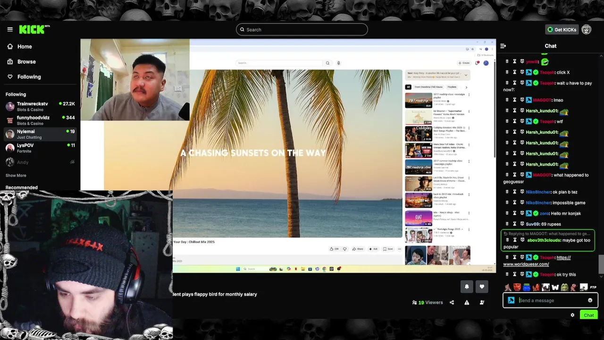Click the share stream icon
The image size is (604, 340).
pyautogui.click(x=452, y=302)
